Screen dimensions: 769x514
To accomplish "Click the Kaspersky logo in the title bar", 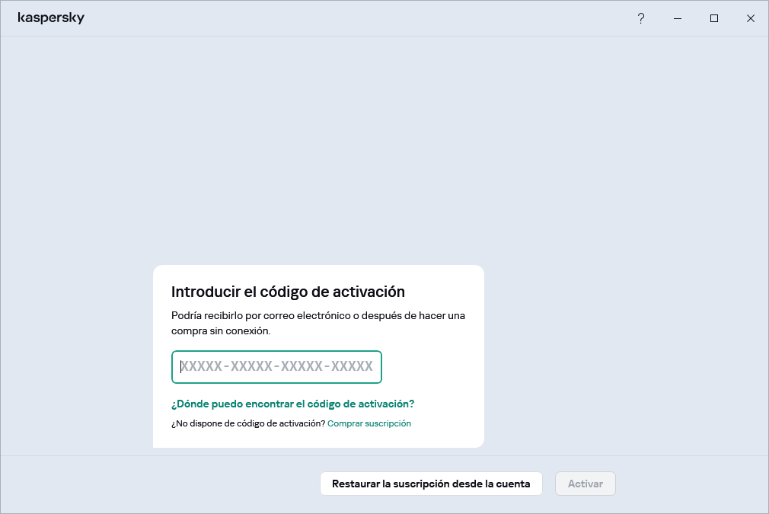I will [52, 18].
